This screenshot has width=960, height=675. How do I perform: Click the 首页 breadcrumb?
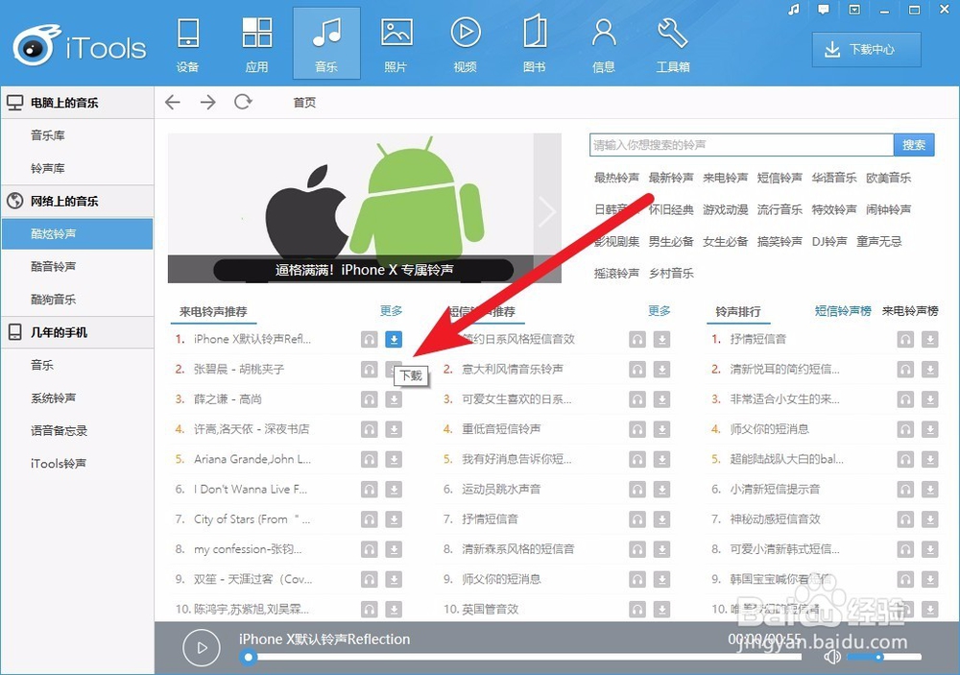point(304,103)
